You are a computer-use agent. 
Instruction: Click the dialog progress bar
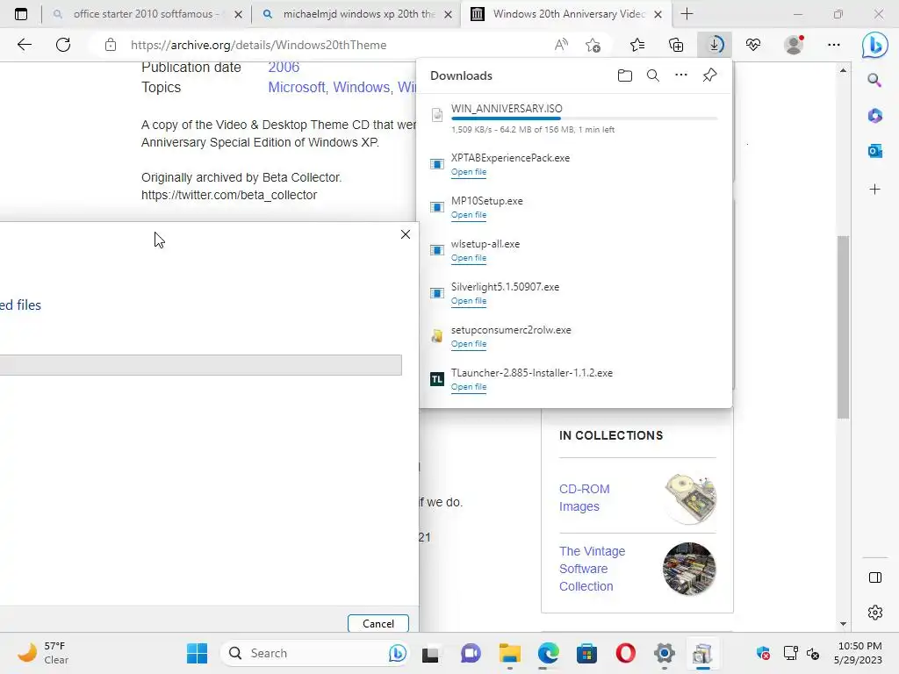(201, 365)
